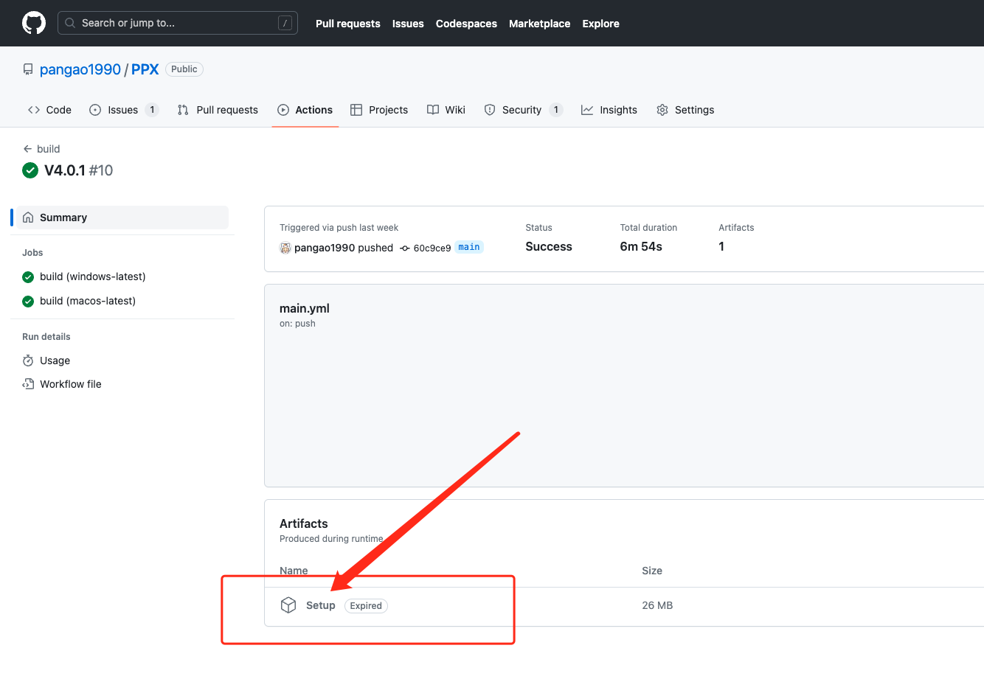
Task: Open the GitHub home logo
Action: [34, 23]
